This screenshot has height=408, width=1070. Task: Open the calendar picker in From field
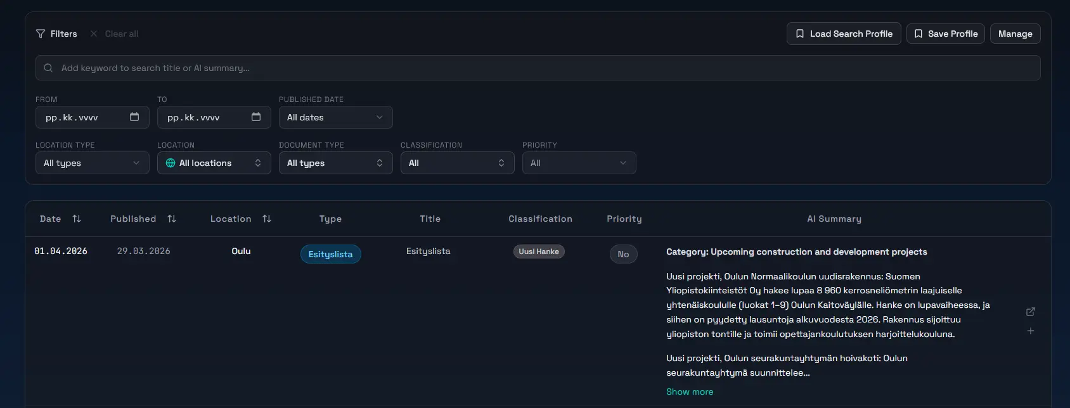(134, 117)
